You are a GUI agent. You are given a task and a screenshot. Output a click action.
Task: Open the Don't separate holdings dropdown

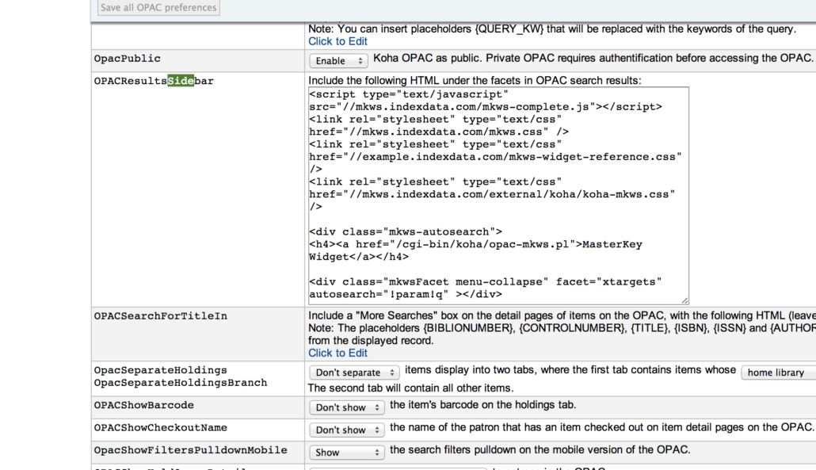[x=354, y=373]
